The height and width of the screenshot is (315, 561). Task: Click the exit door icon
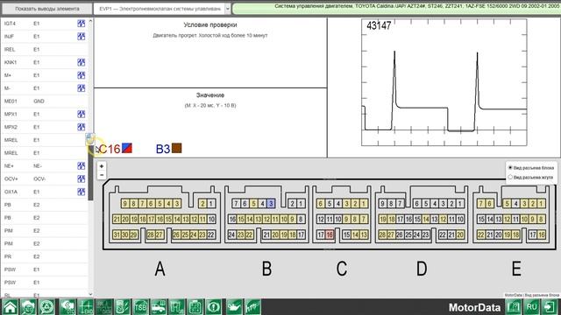tap(550, 307)
